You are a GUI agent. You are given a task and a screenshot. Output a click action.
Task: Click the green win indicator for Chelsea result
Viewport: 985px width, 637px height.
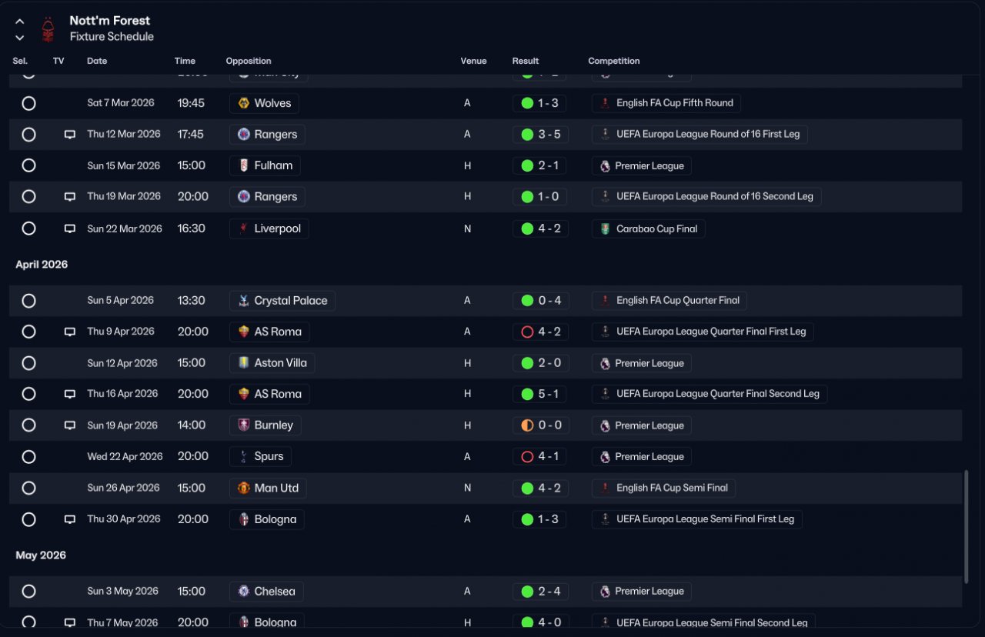pyautogui.click(x=527, y=592)
